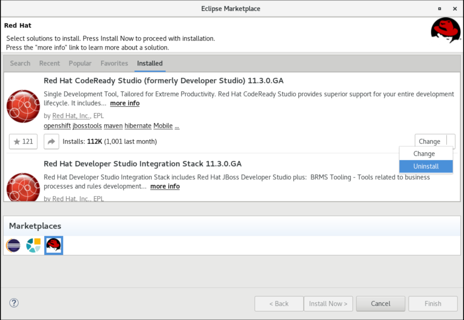The image size is (464, 320).
Task: Switch to the Search tab
Action: click(20, 63)
